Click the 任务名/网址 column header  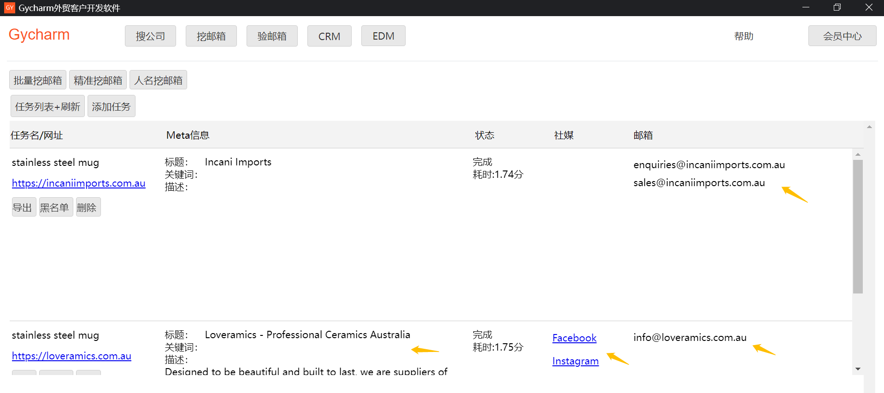tap(37, 135)
